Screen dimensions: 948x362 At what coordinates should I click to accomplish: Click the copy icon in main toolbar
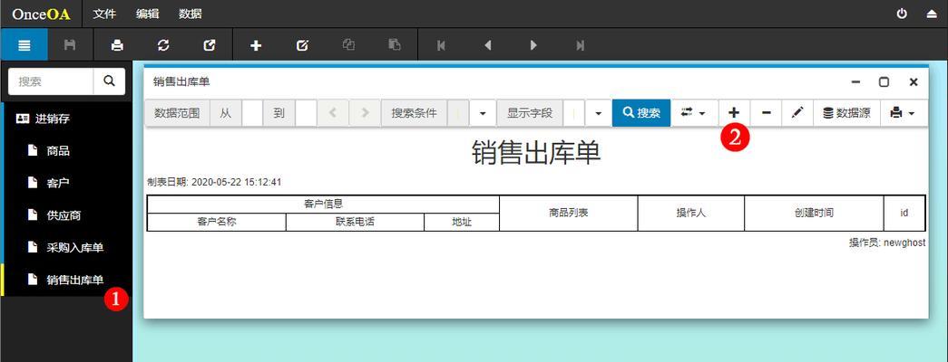(348, 44)
